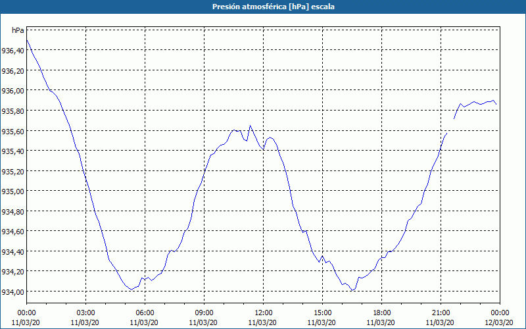Screen dimensions: 526x329
Task: Click the 934,60 axis value
Action: click(x=12, y=232)
